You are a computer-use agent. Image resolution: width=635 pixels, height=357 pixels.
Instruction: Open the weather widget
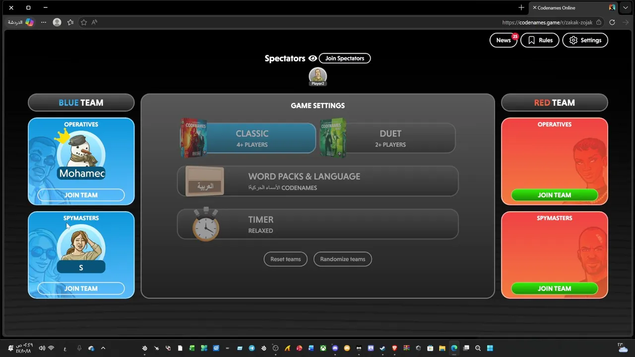click(x=622, y=348)
